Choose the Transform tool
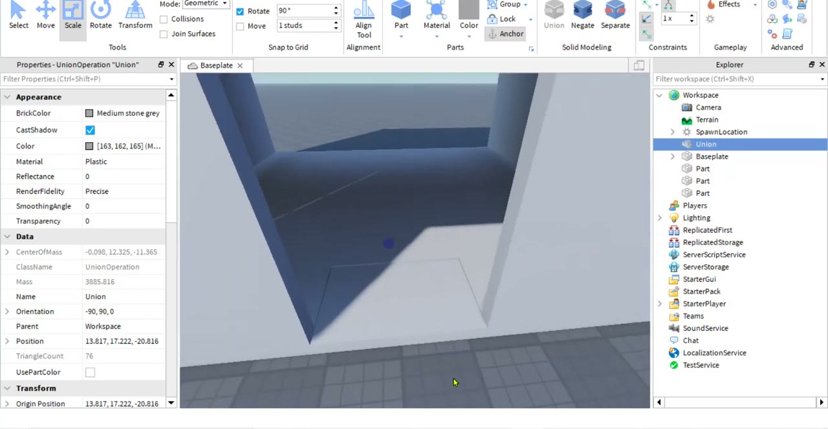The width and height of the screenshot is (828, 429). click(x=135, y=17)
